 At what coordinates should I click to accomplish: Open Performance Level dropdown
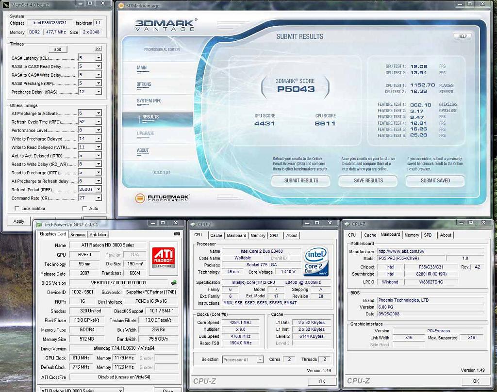(x=99, y=130)
